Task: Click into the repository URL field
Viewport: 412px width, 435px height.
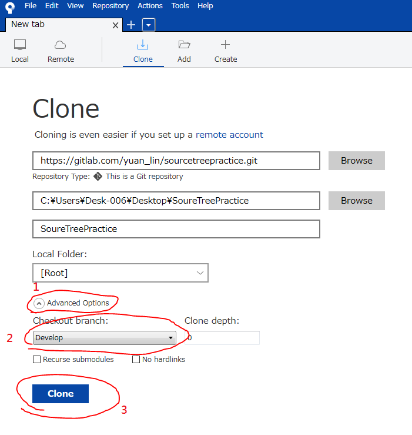Action: (x=176, y=161)
